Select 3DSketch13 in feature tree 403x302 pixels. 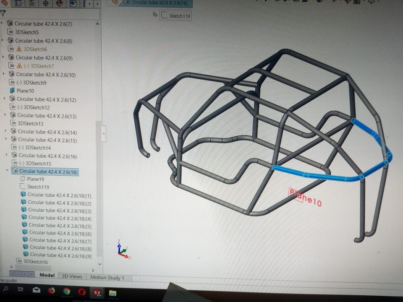(30, 123)
